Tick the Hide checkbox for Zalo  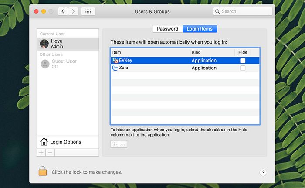[243, 68]
